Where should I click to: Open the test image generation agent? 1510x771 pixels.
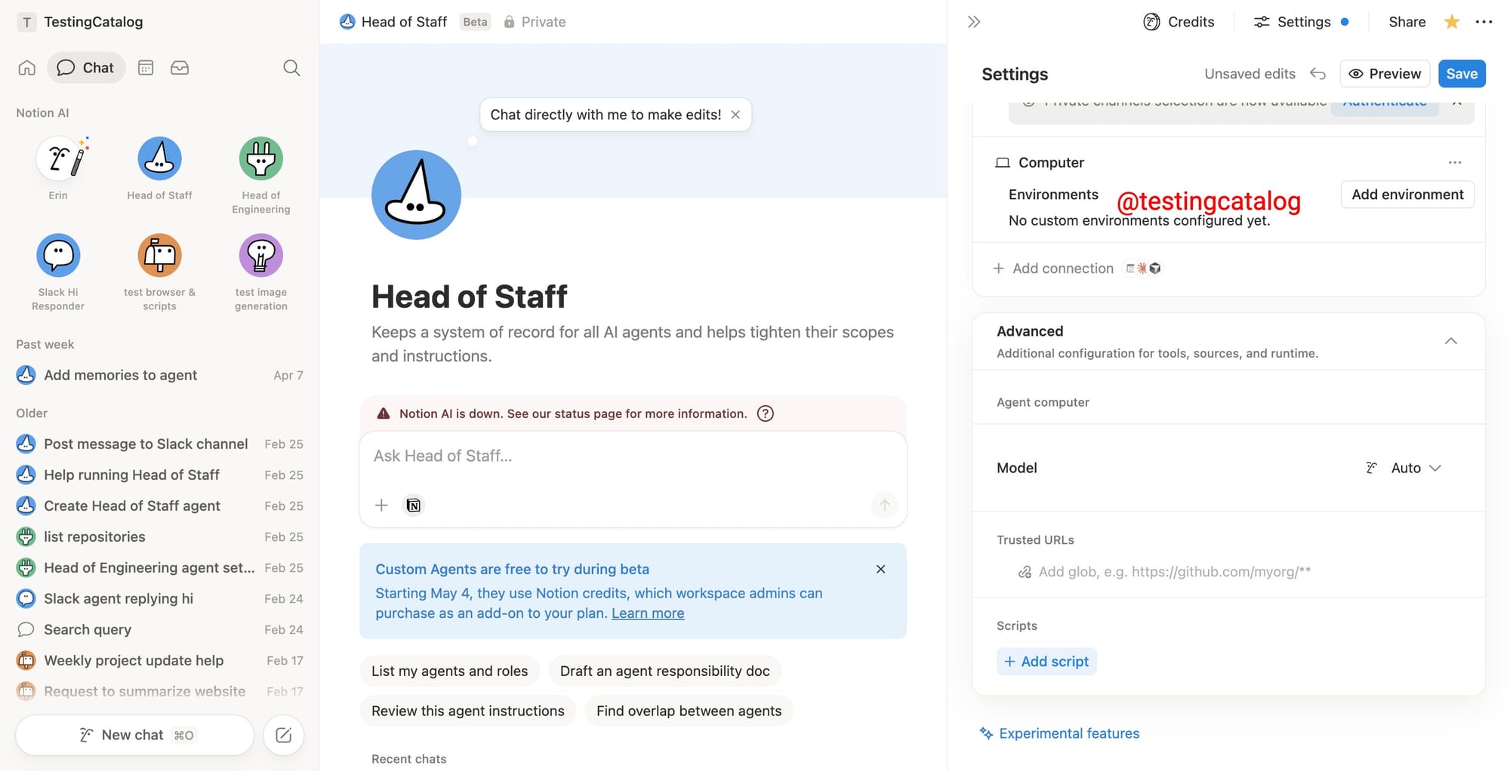[261, 256]
